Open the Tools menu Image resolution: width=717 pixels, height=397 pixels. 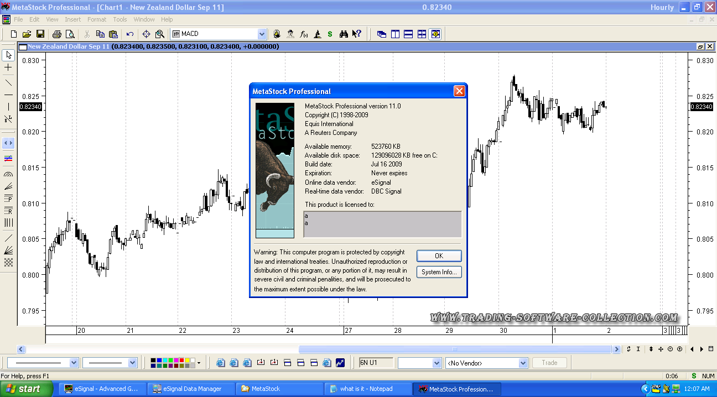(x=120, y=19)
